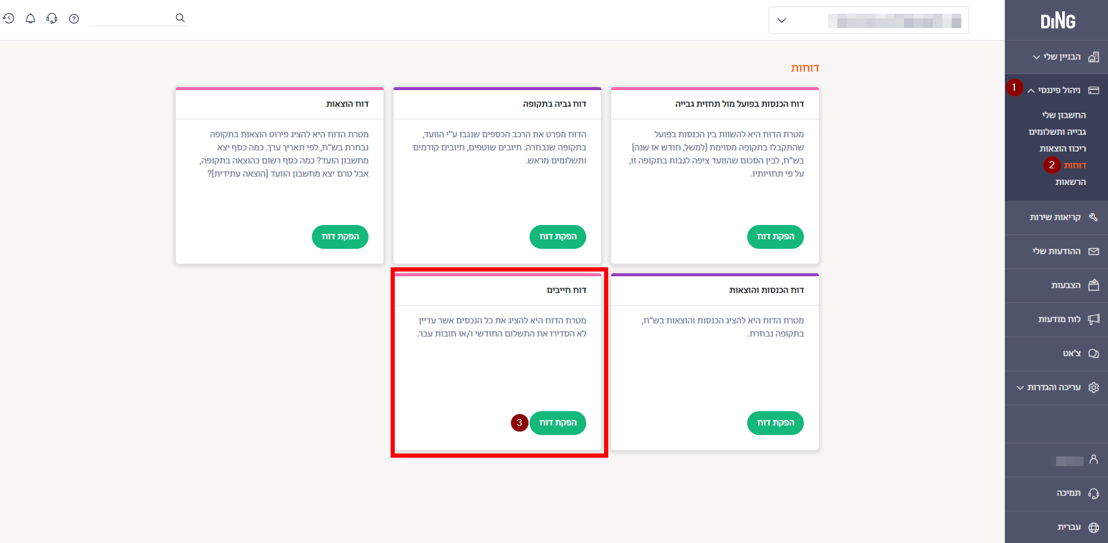Open voting (הצבעות) ballot icon in sidebar
The image size is (1108, 543).
(x=1093, y=285)
